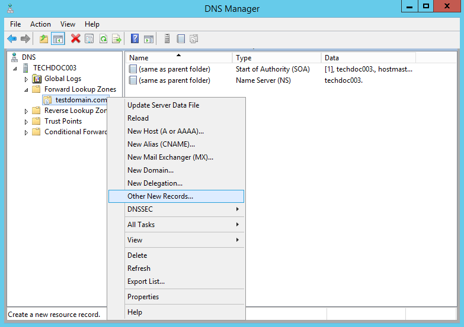Choose New Delegation... menu entry

(177, 183)
